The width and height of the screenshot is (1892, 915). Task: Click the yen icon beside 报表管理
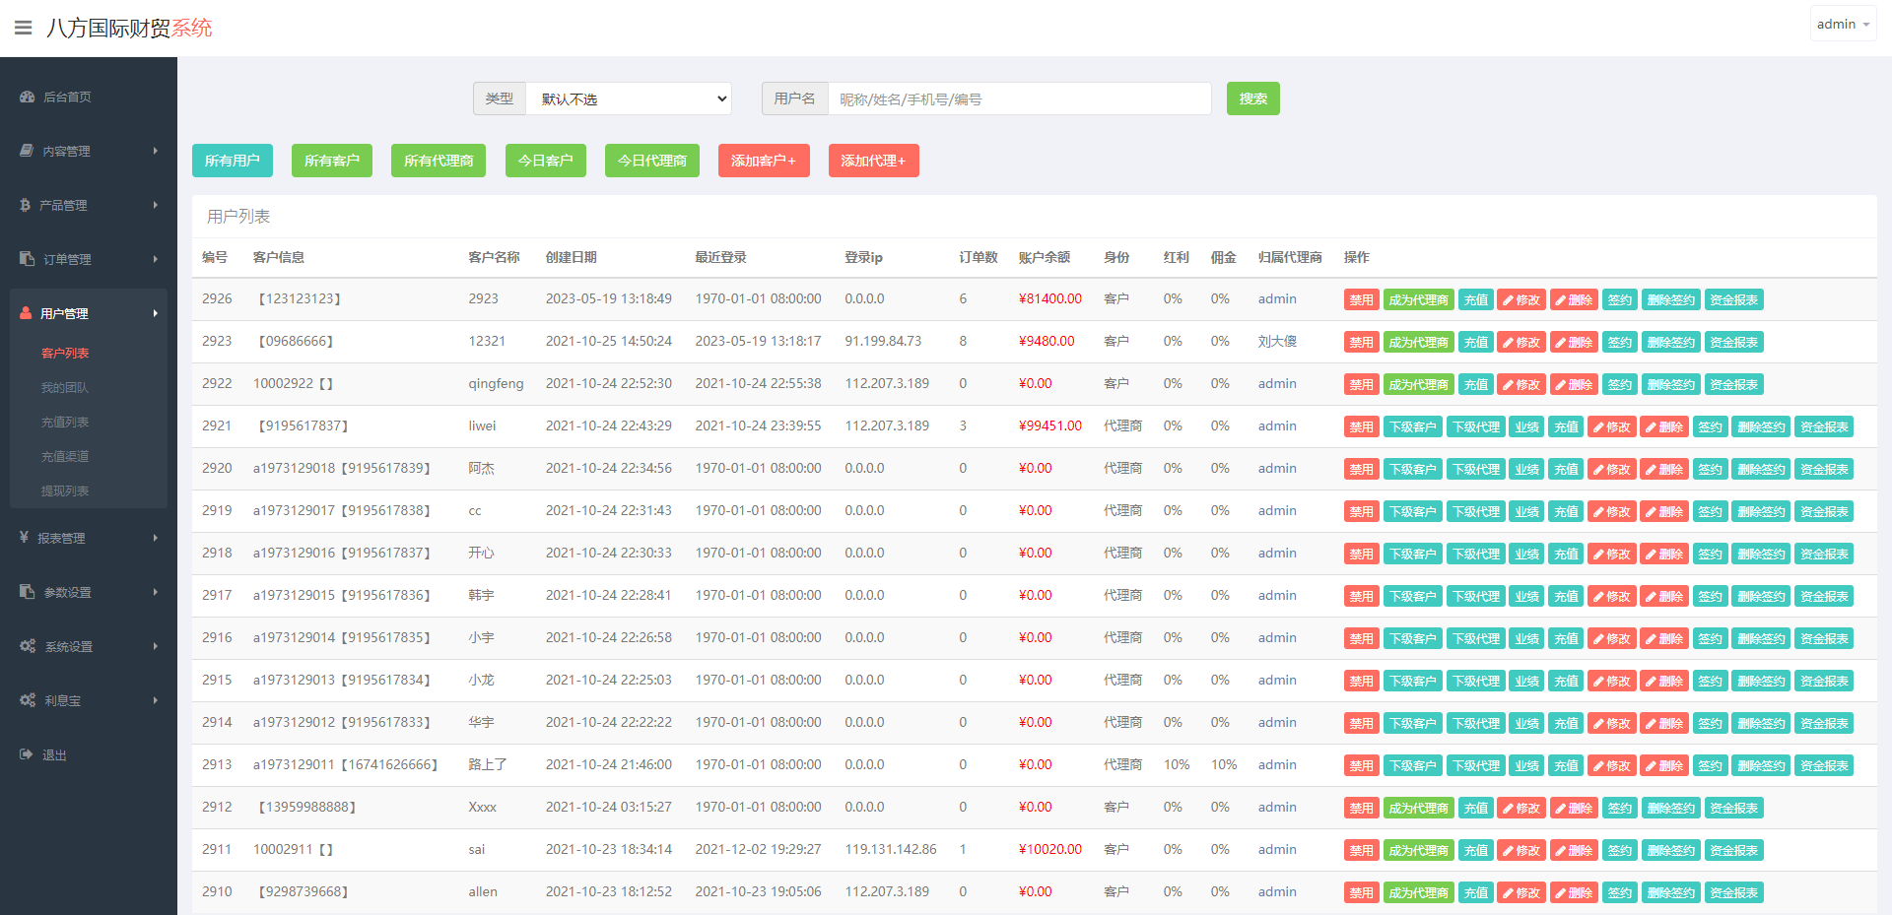pos(24,538)
